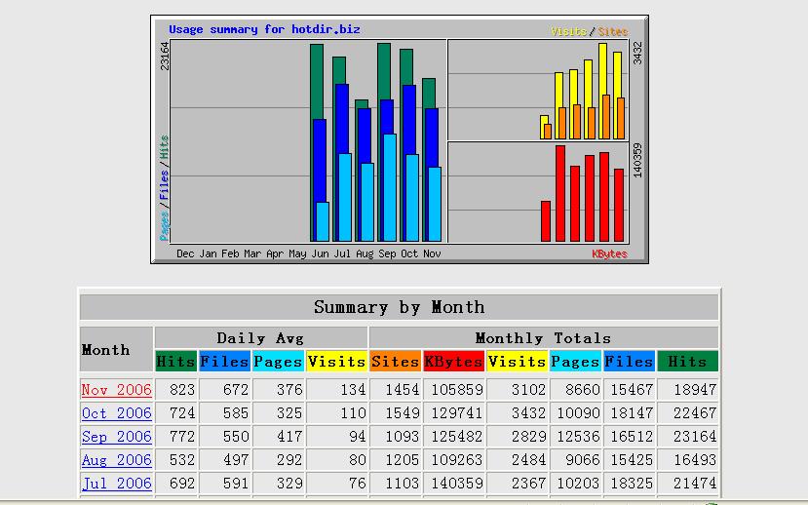Click the Usage summary for hotdir.biz chart title
The image size is (808, 505).
click(264, 29)
